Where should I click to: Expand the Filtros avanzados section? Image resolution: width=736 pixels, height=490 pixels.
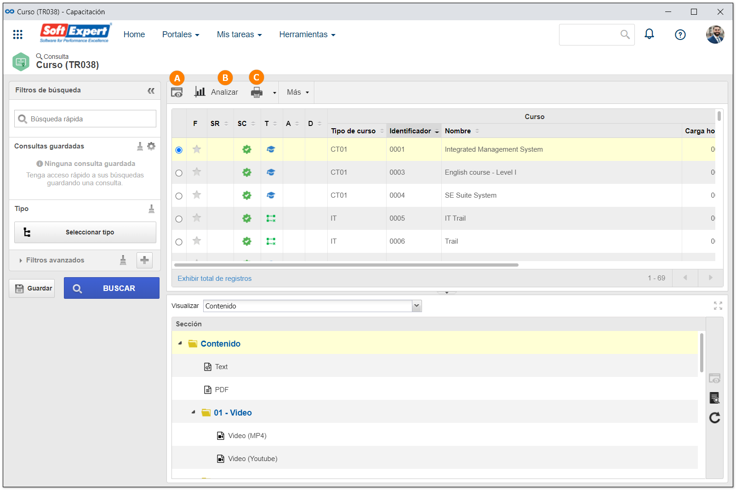click(x=51, y=260)
